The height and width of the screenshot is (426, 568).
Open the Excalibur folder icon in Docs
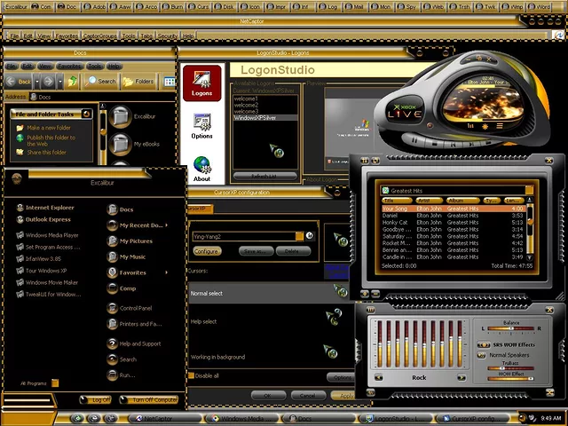pos(122,116)
